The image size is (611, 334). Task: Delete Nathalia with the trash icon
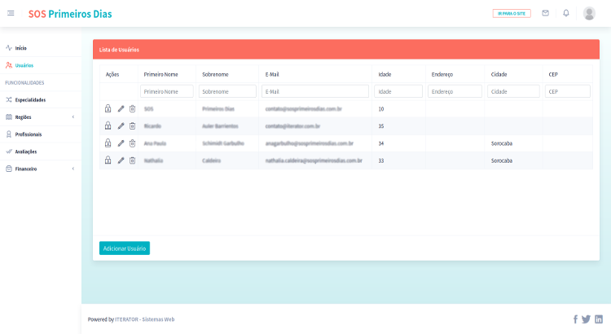tap(133, 160)
